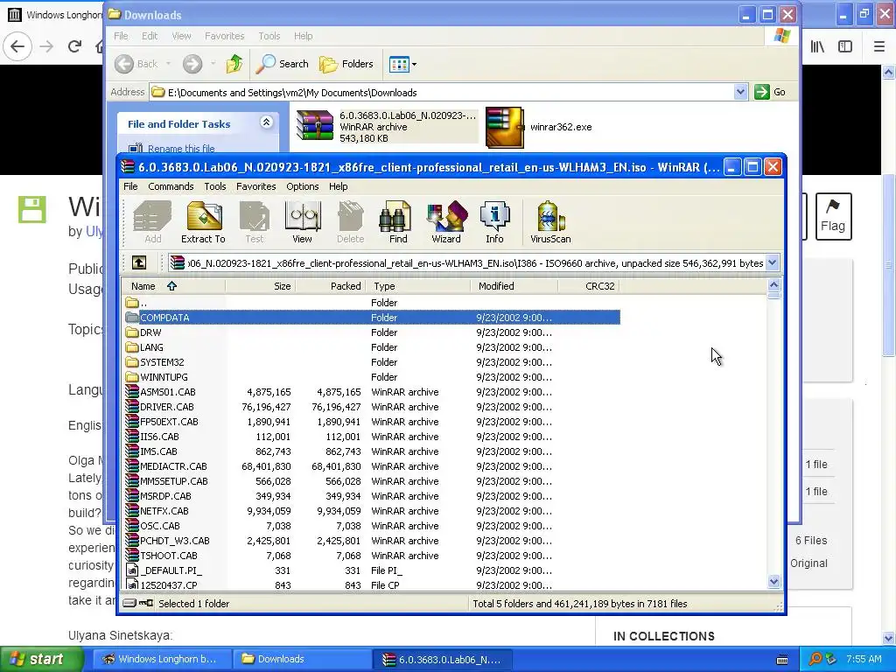
Task: Click the Go button next to the Address bar
Action: [770, 92]
